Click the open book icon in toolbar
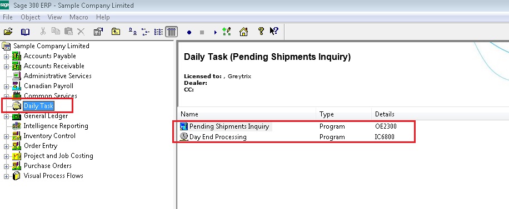The image size is (509, 209). pos(25,32)
